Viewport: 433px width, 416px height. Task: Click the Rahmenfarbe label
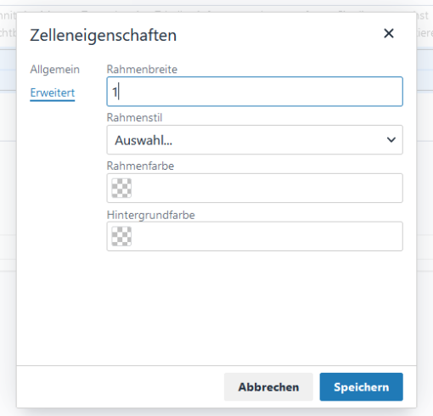pyautogui.click(x=140, y=166)
